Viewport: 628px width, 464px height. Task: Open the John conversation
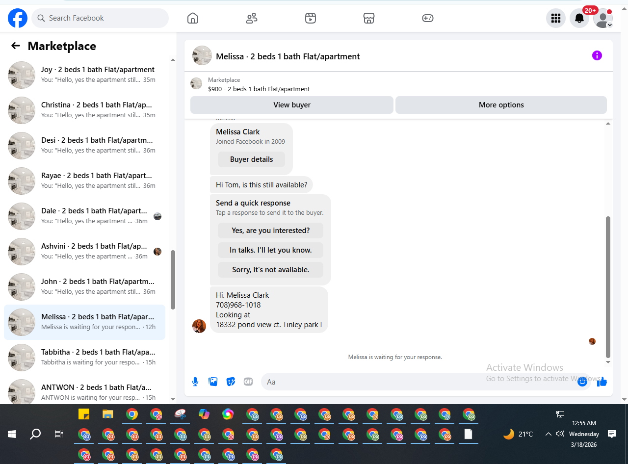pos(84,287)
